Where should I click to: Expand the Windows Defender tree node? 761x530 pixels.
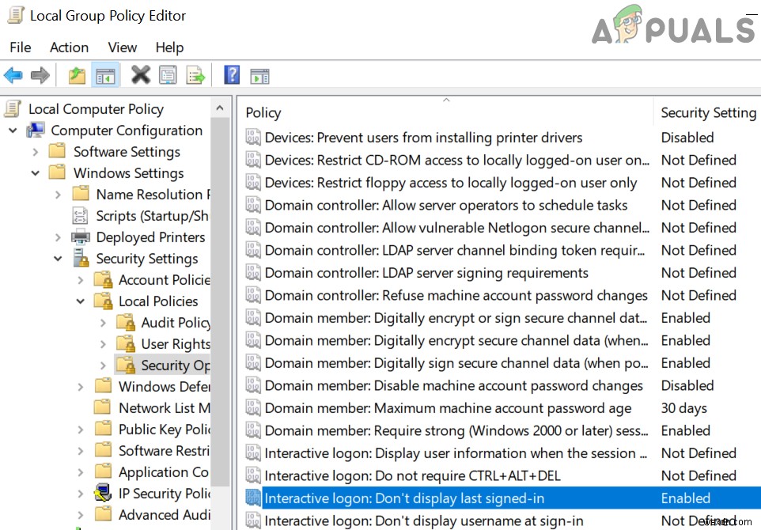pos(80,386)
